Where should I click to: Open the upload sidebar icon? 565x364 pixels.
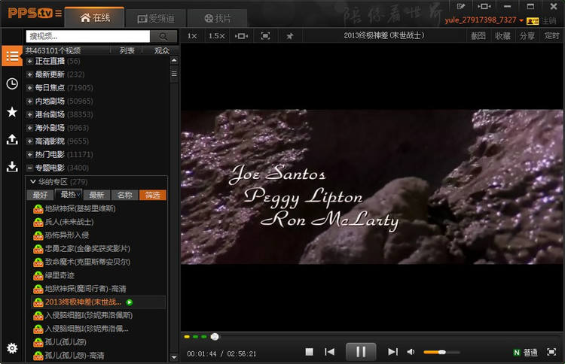12,139
